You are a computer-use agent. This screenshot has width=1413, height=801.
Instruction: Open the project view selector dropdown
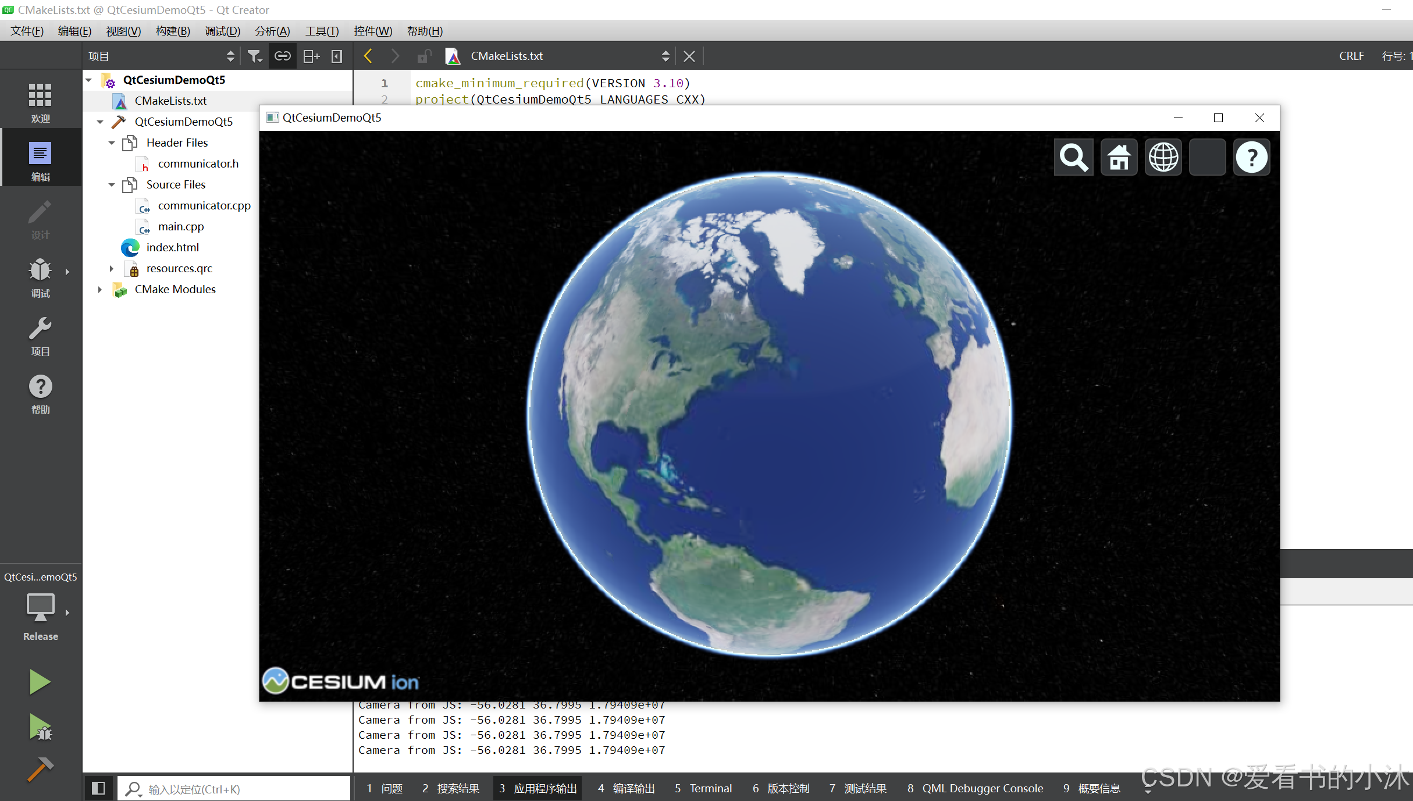click(161, 56)
